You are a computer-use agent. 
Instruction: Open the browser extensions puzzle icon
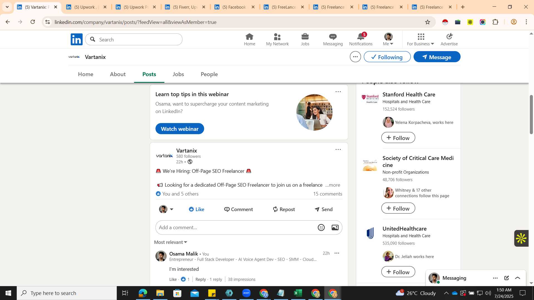pos(495,22)
